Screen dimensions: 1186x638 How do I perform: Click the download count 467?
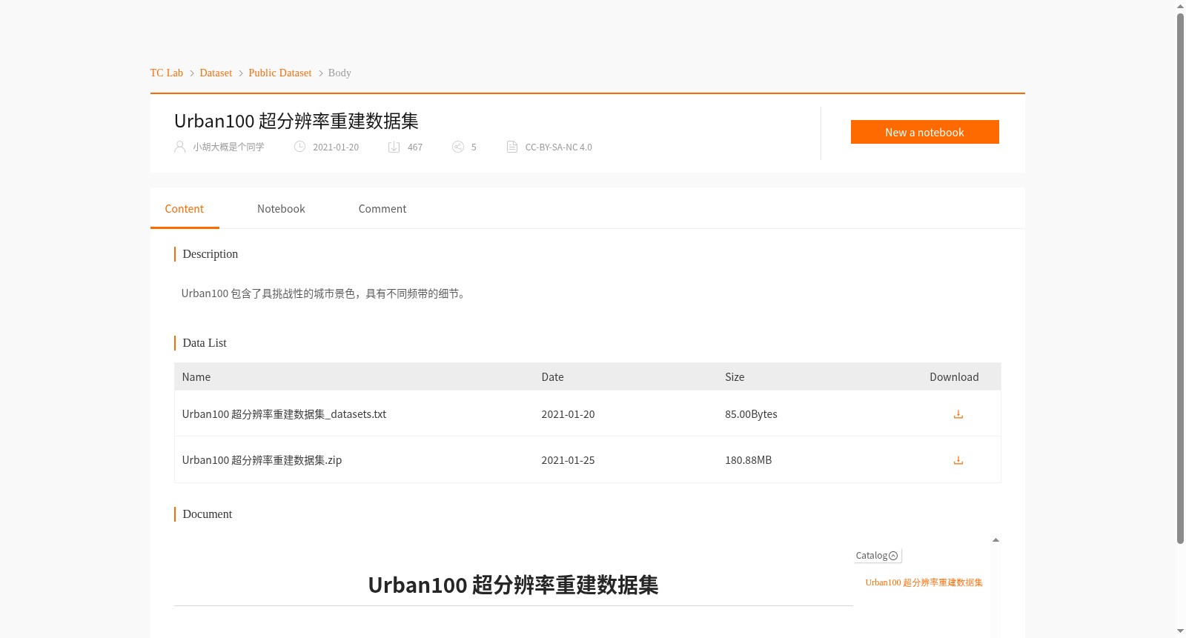(x=415, y=147)
